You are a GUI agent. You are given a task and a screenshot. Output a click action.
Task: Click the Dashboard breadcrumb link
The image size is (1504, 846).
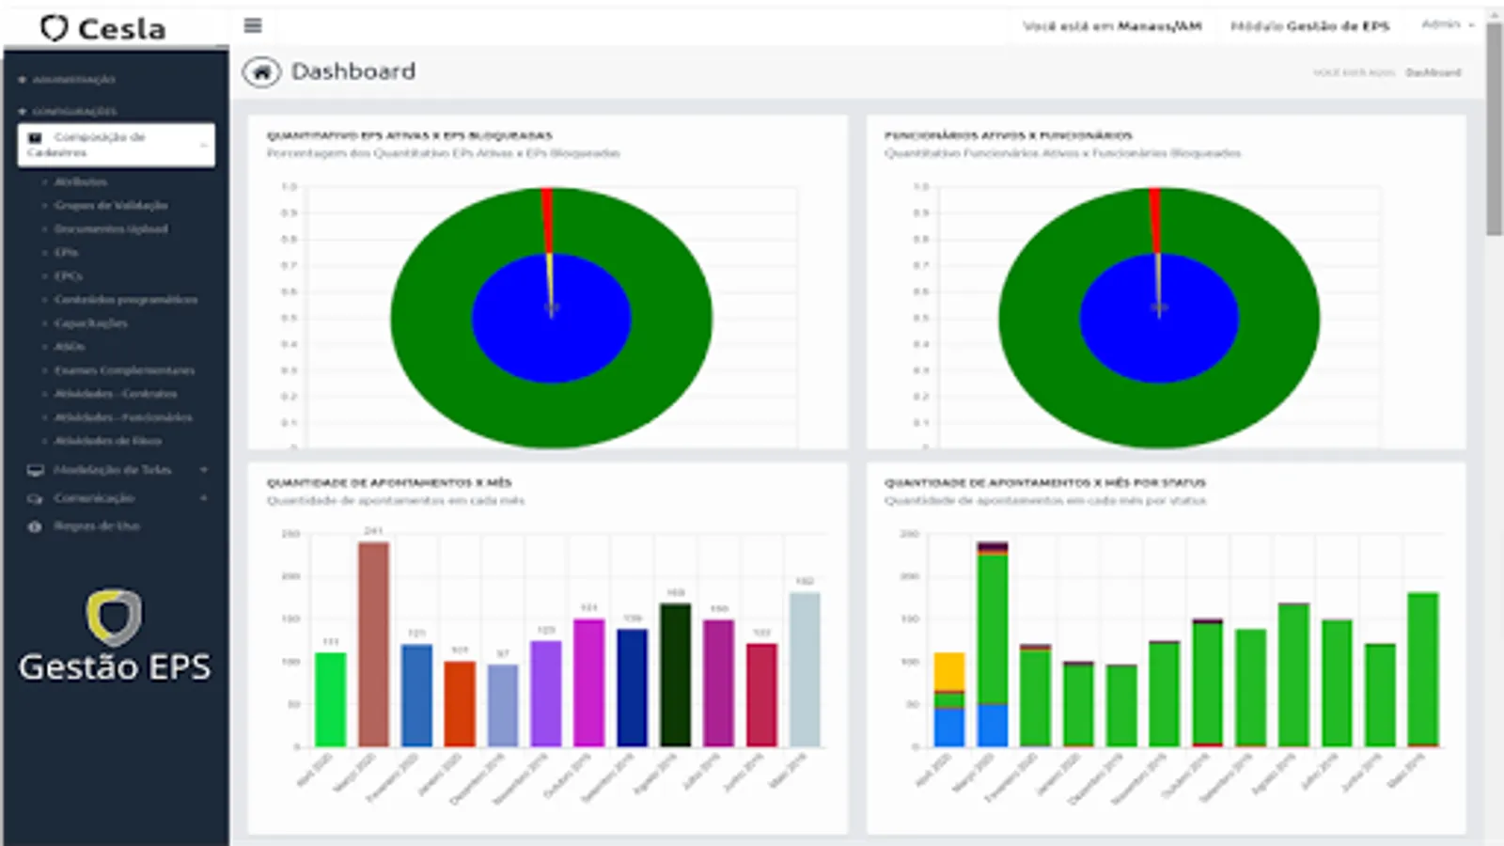tap(1433, 72)
